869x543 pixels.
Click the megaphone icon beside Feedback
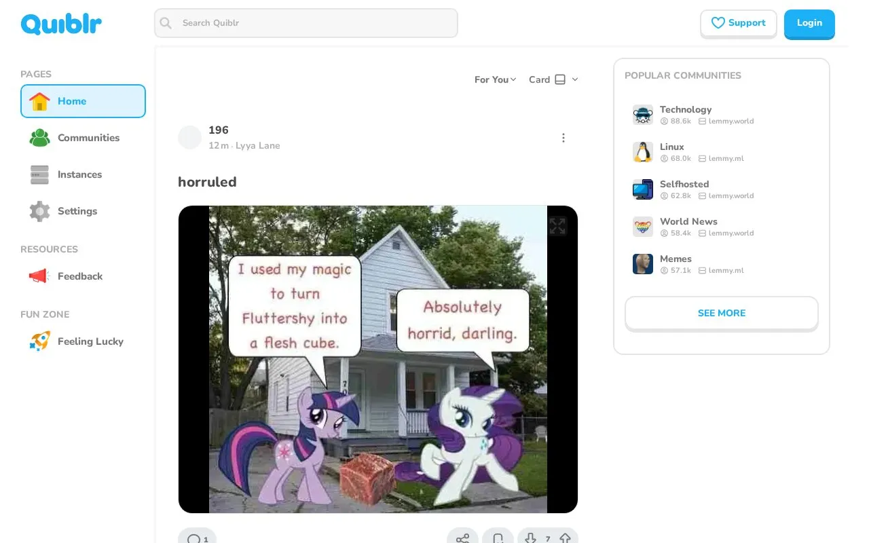coord(39,276)
